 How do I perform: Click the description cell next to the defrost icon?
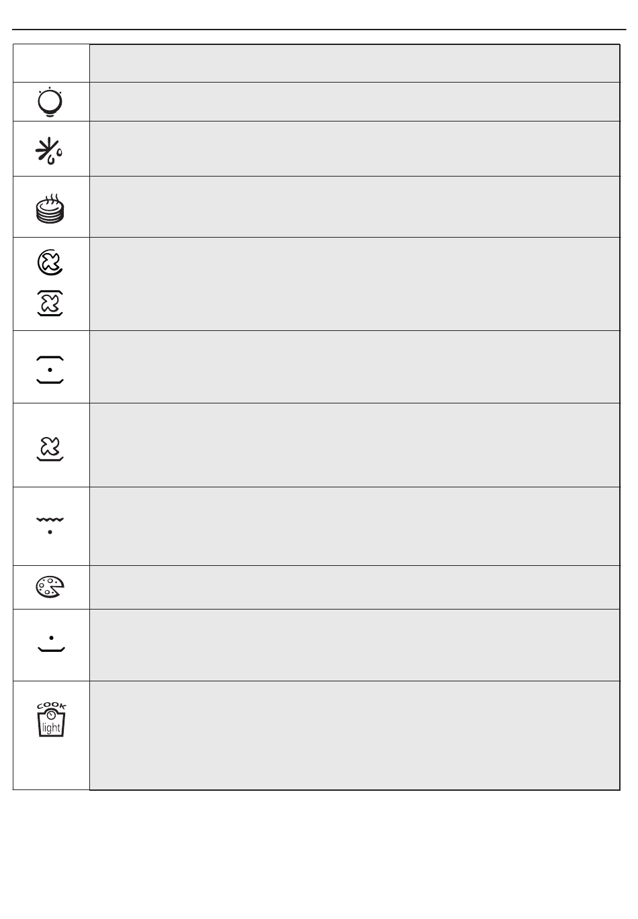[354, 148]
